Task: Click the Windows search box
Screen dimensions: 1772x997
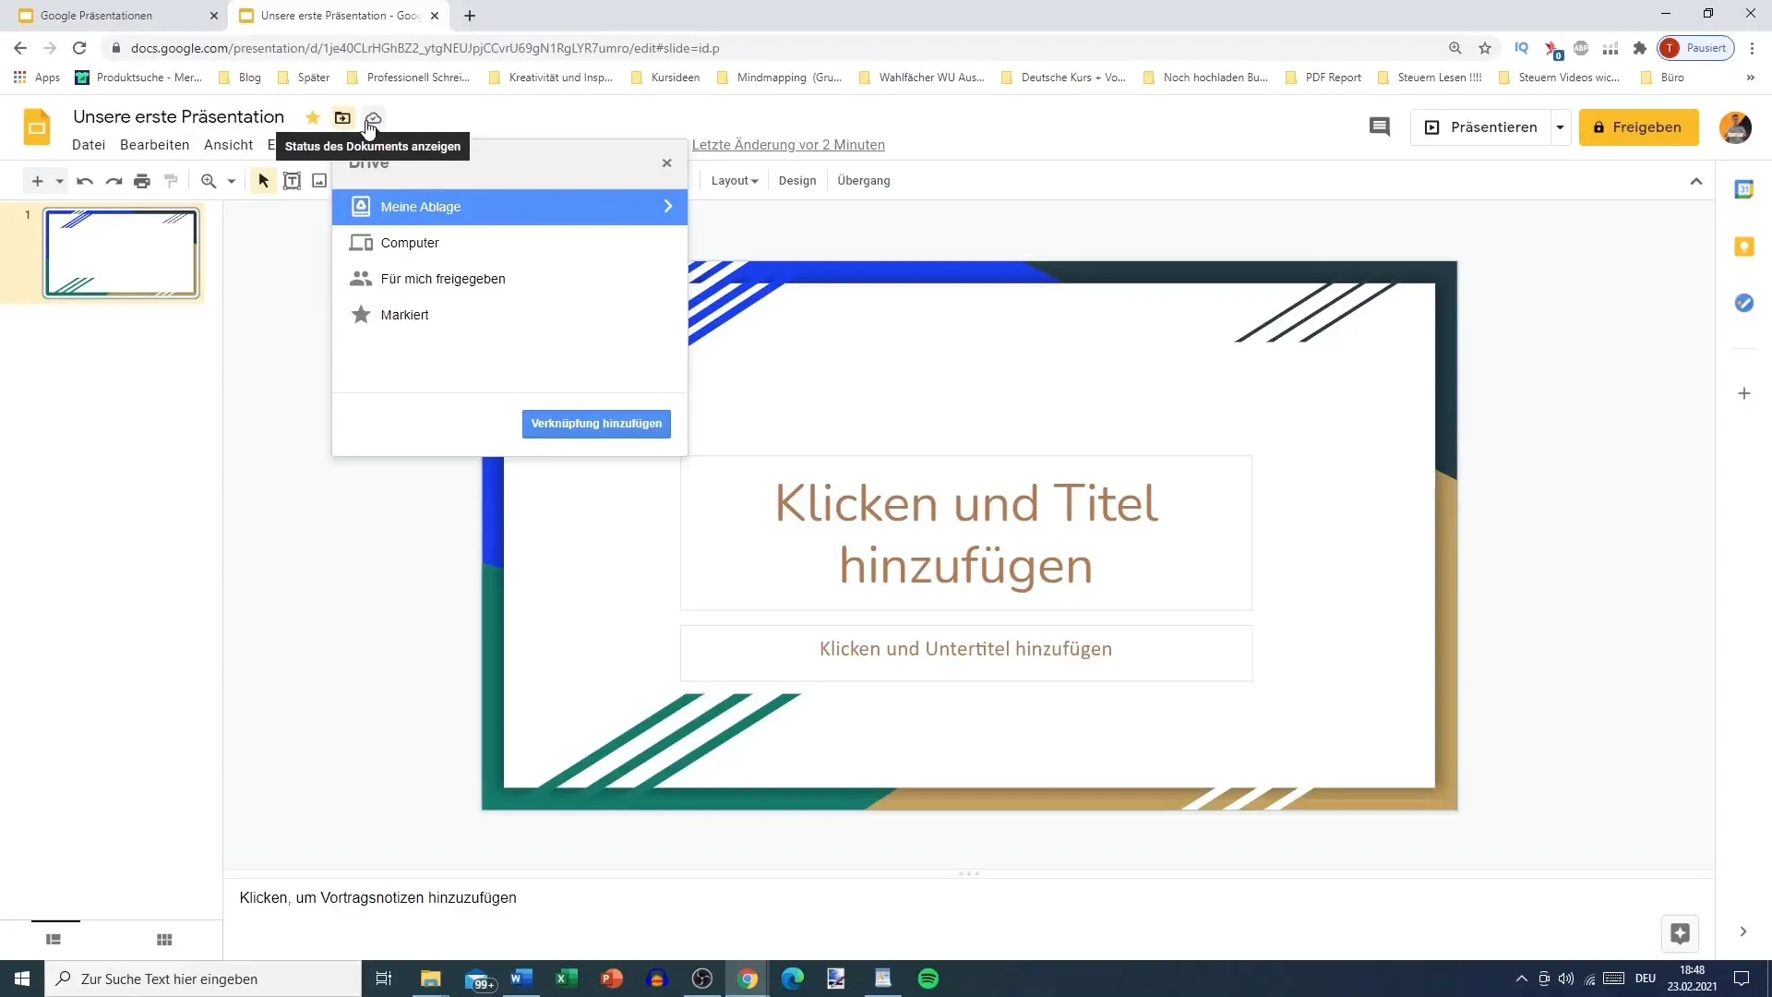Action: 203,979
